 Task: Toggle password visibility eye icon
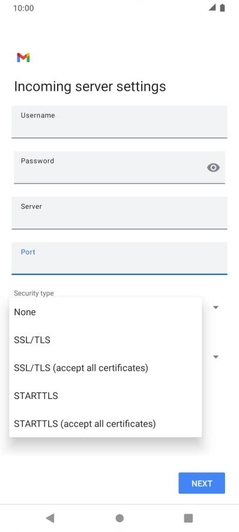[x=213, y=168]
